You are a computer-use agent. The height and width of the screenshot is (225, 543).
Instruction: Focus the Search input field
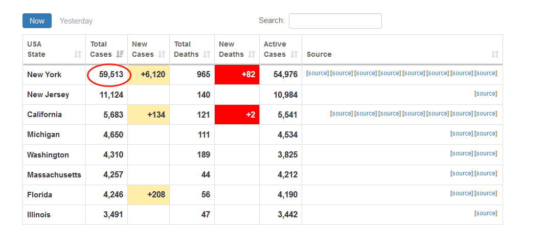(335, 21)
